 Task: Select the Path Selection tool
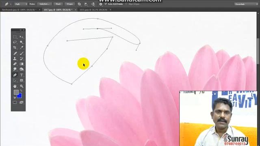click(x=15, y=80)
